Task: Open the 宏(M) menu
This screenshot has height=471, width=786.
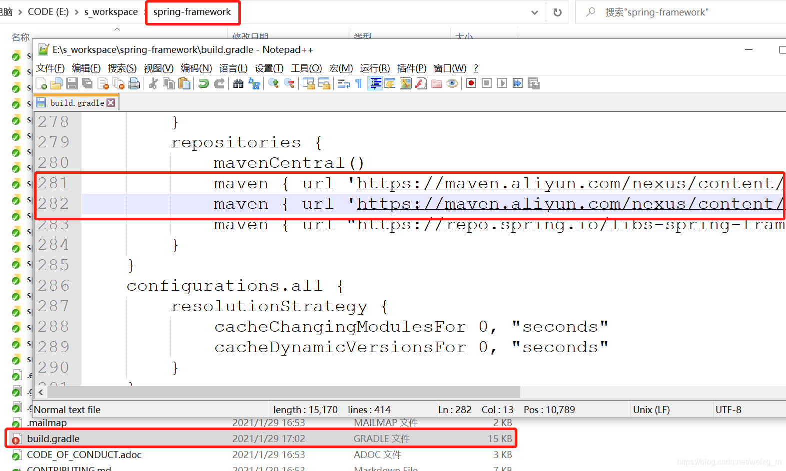Action: pyautogui.click(x=341, y=68)
